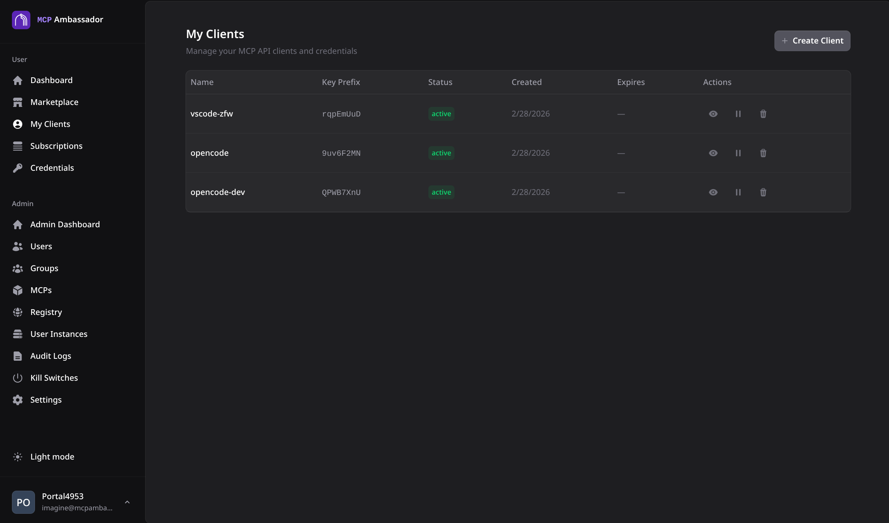Open Credentials key item in sidebar

tap(52, 168)
